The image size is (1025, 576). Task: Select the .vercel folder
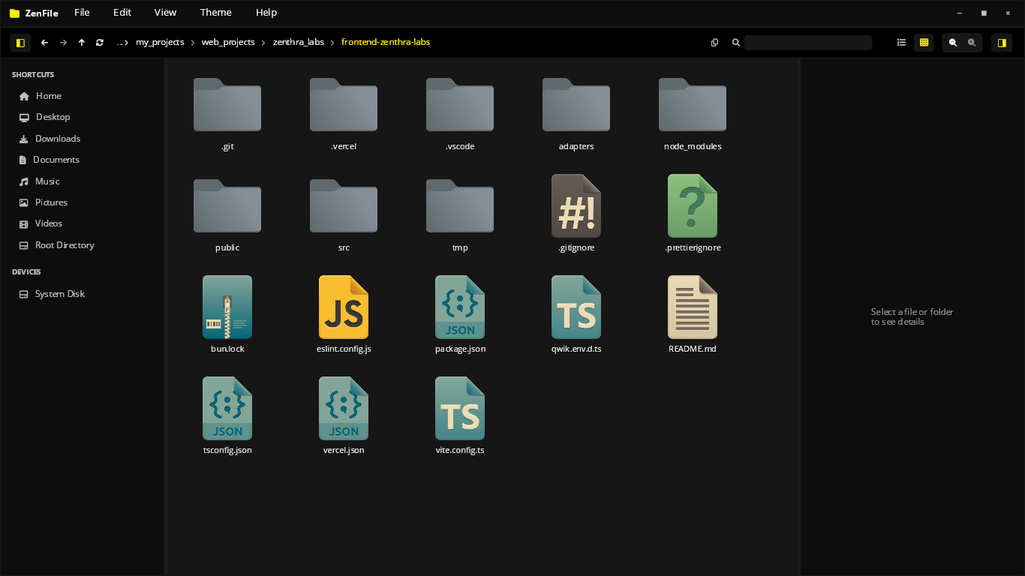click(x=344, y=113)
